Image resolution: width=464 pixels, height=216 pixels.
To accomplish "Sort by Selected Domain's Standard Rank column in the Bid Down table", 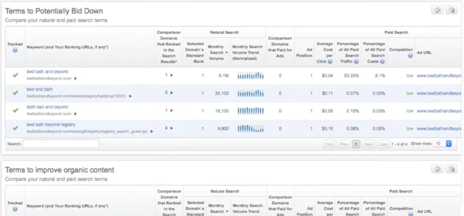I will coord(195,53).
